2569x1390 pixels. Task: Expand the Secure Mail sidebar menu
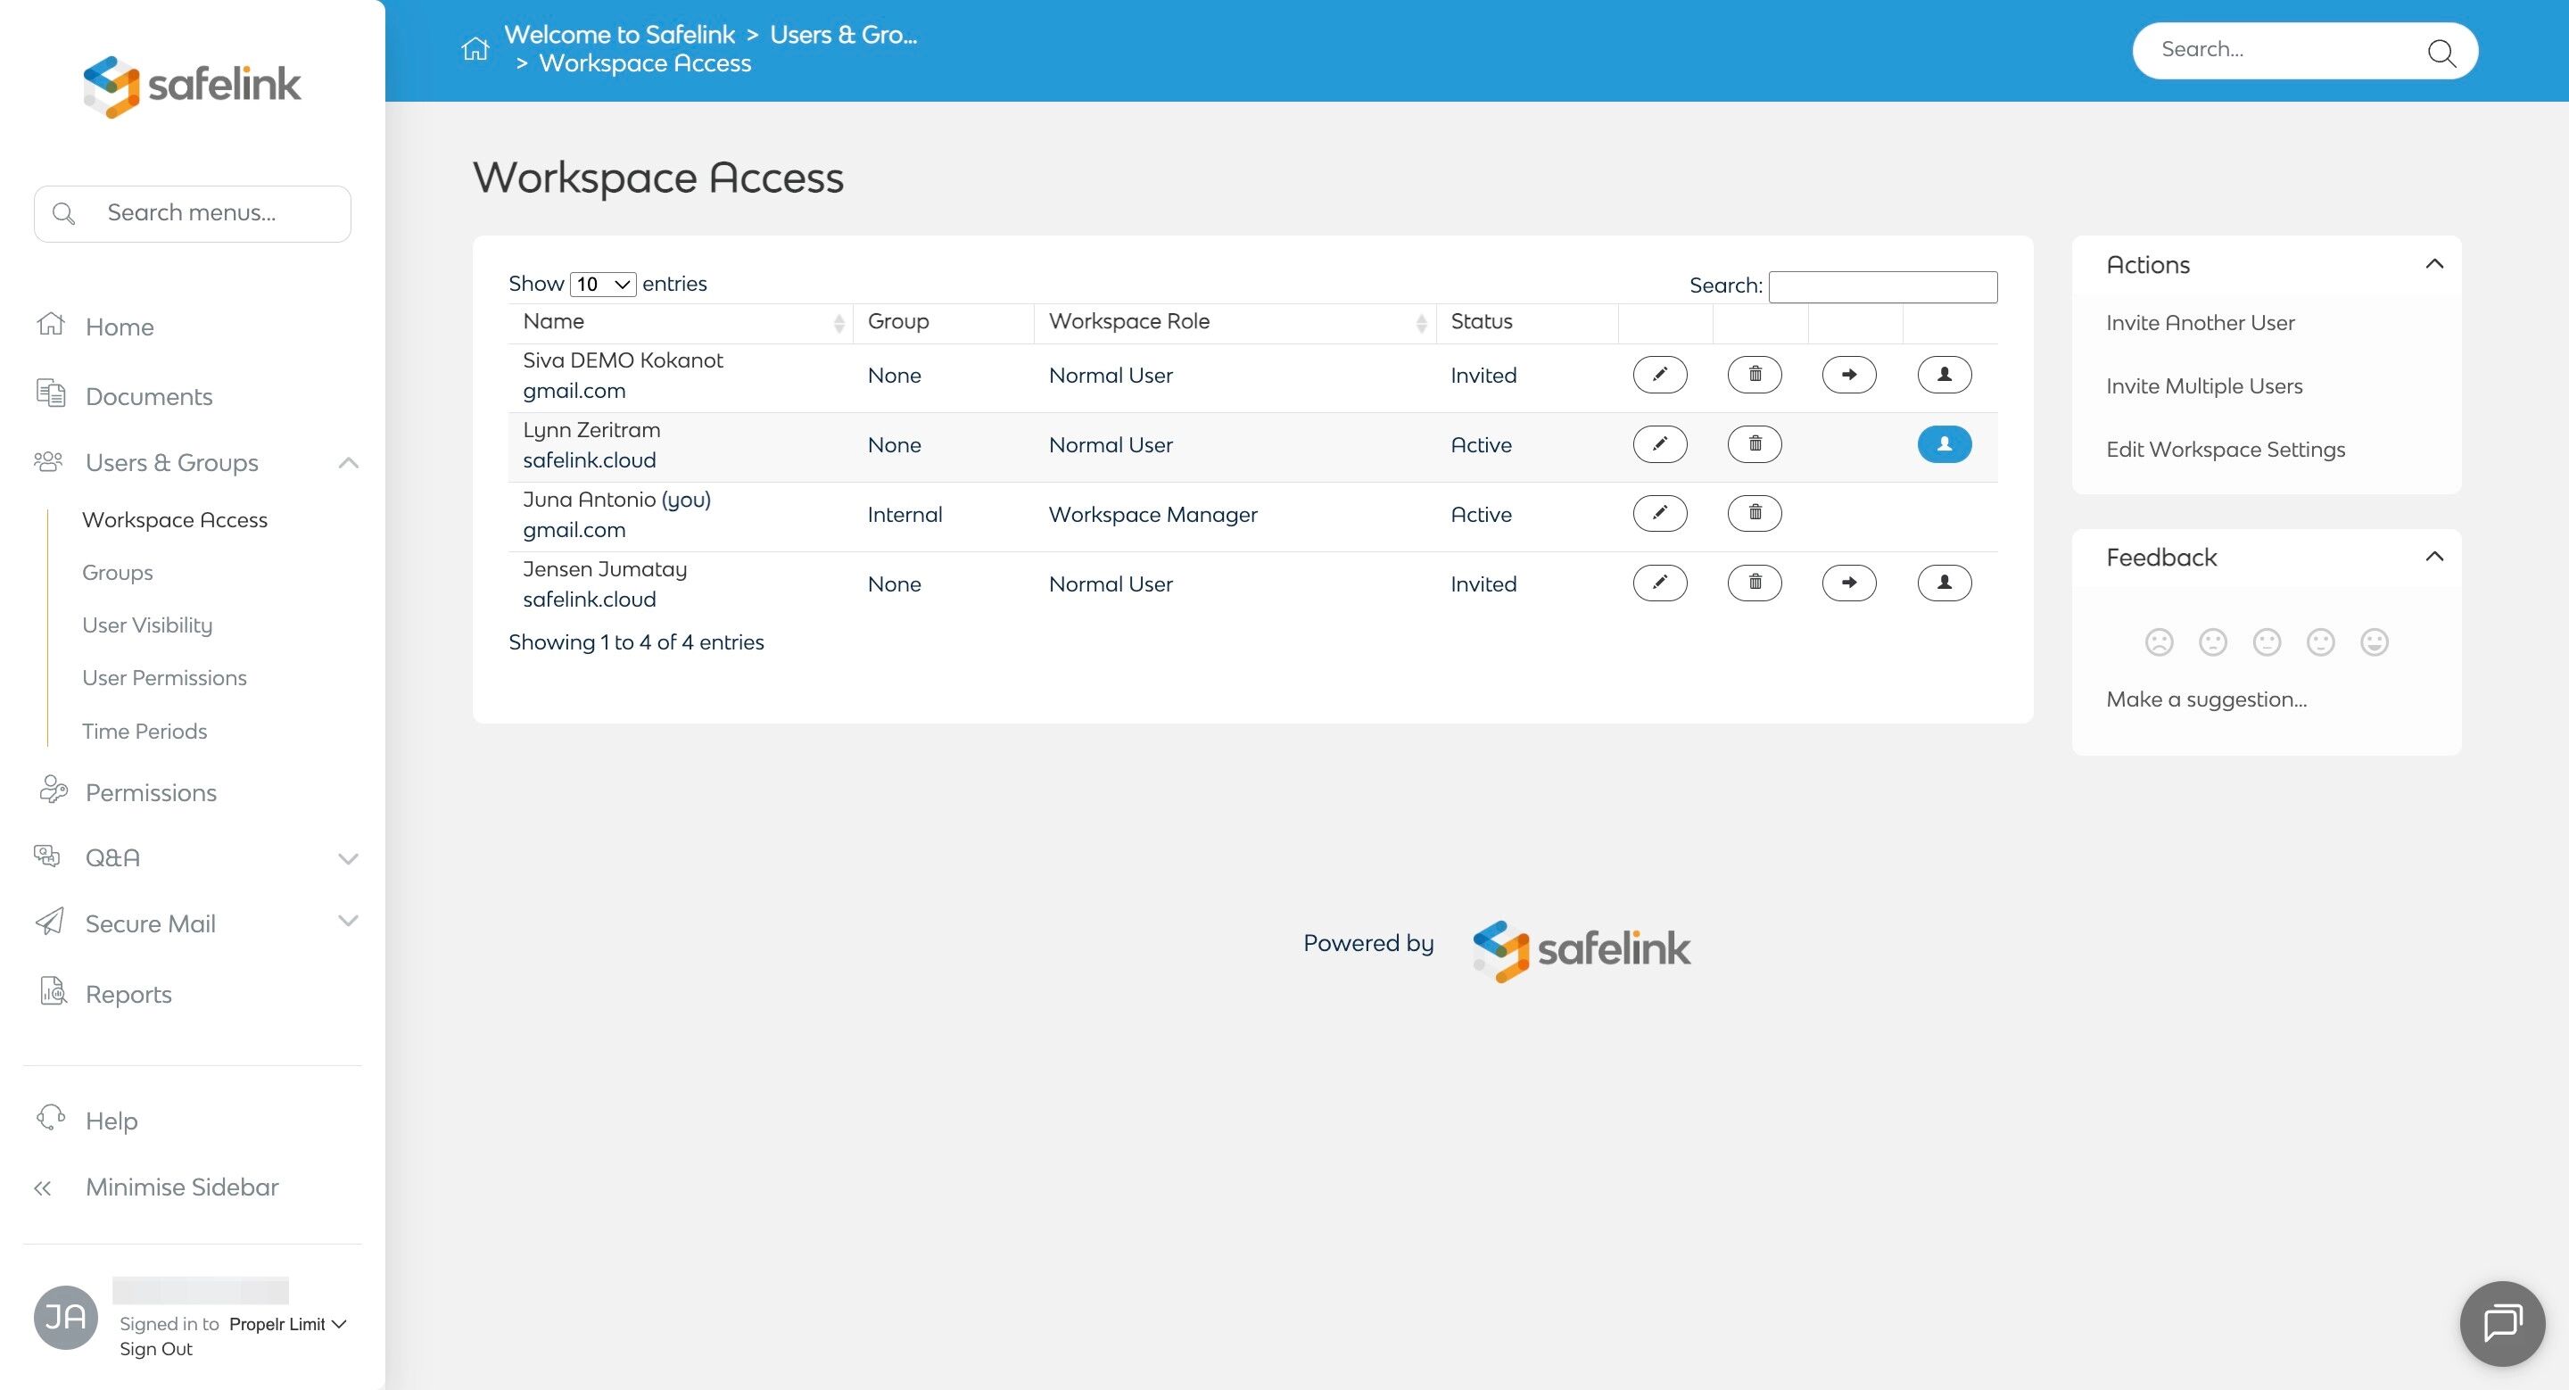pyautogui.click(x=347, y=923)
